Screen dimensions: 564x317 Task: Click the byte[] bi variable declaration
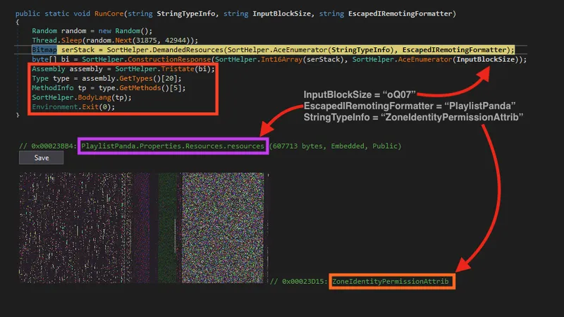50,59
